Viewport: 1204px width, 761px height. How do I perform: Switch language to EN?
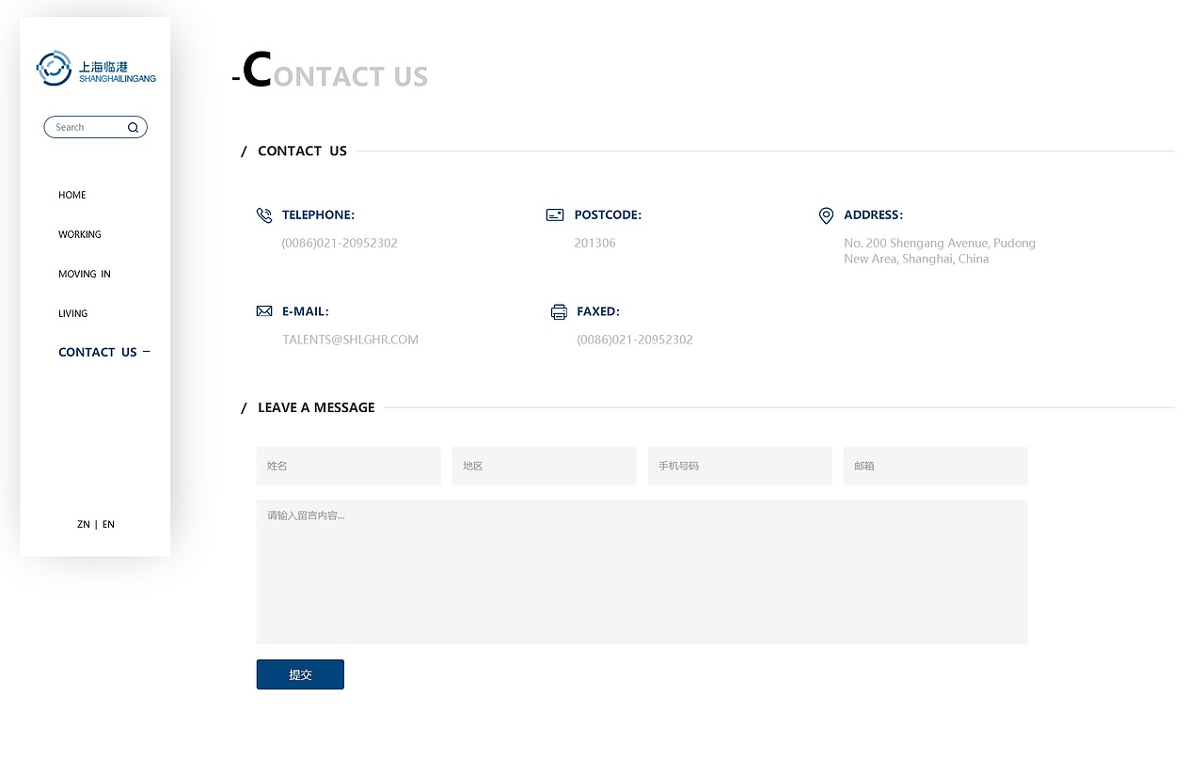tap(108, 525)
